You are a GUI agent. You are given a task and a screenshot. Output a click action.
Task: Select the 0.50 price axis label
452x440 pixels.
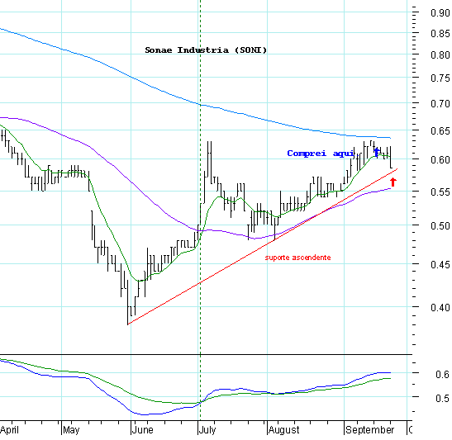(440, 226)
